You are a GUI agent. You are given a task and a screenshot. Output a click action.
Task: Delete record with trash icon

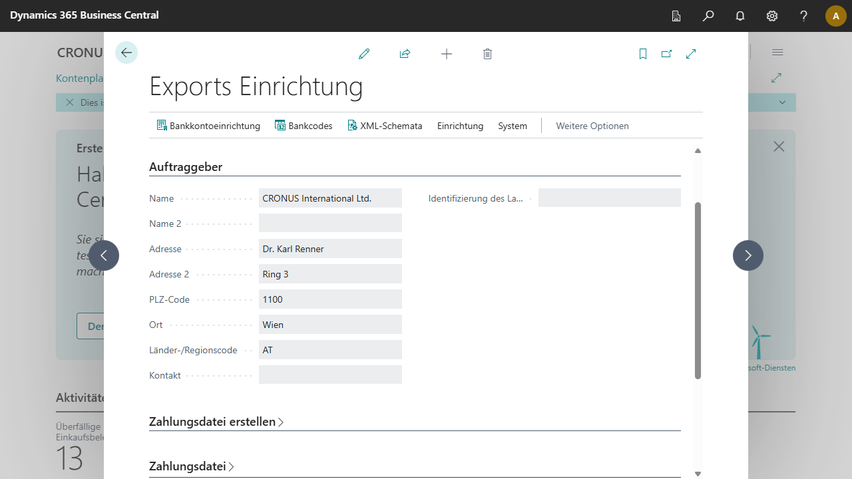pos(487,54)
